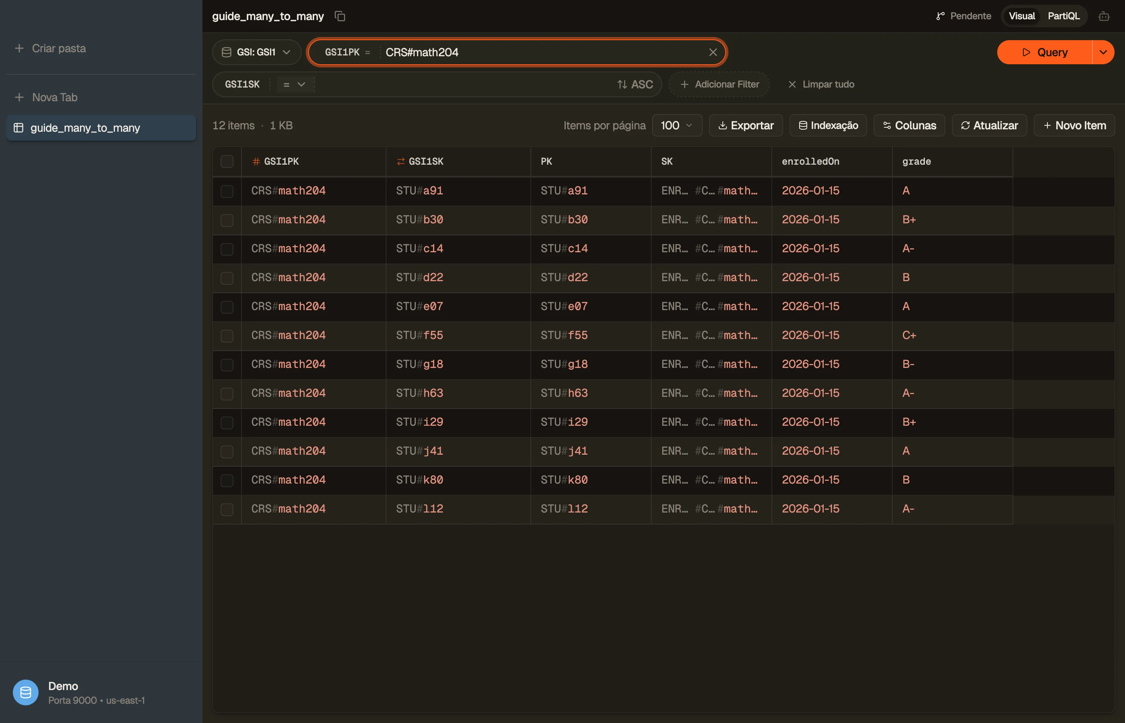Click the Demo database connection icon
This screenshot has width=1125, height=723.
click(x=26, y=692)
